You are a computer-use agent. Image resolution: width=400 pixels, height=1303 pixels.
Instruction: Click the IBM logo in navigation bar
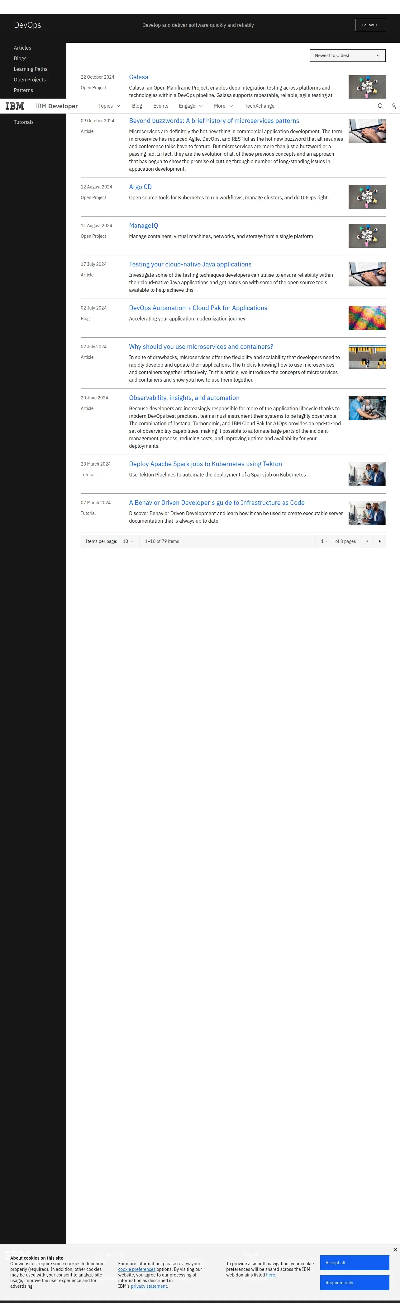(x=15, y=106)
